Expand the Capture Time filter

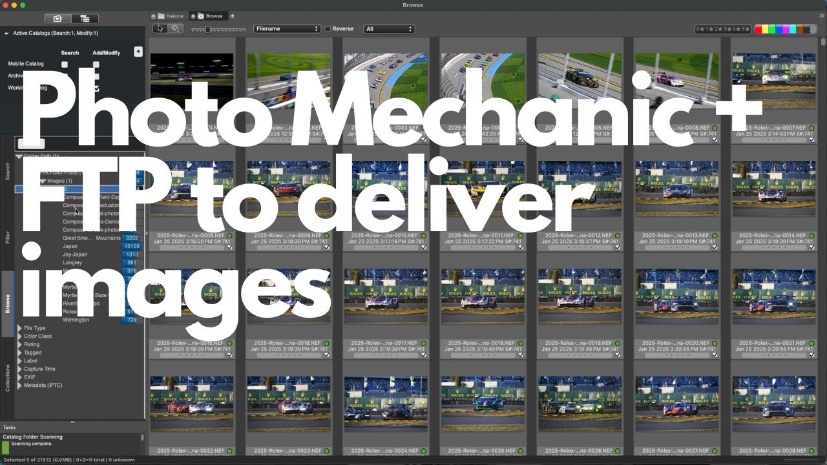point(19,369)
